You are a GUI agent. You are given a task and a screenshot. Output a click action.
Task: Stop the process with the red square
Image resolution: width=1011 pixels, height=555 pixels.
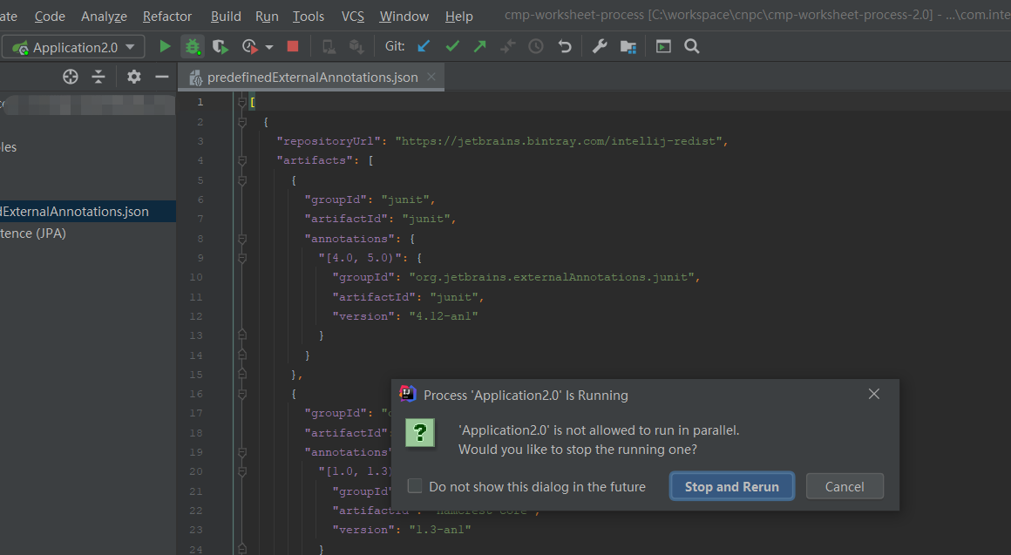[x=293, y=46]
